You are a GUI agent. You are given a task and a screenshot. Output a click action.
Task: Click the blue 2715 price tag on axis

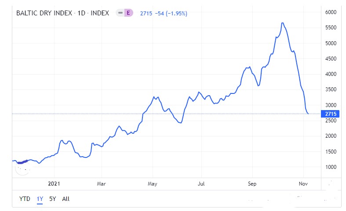tap(330, 114)
